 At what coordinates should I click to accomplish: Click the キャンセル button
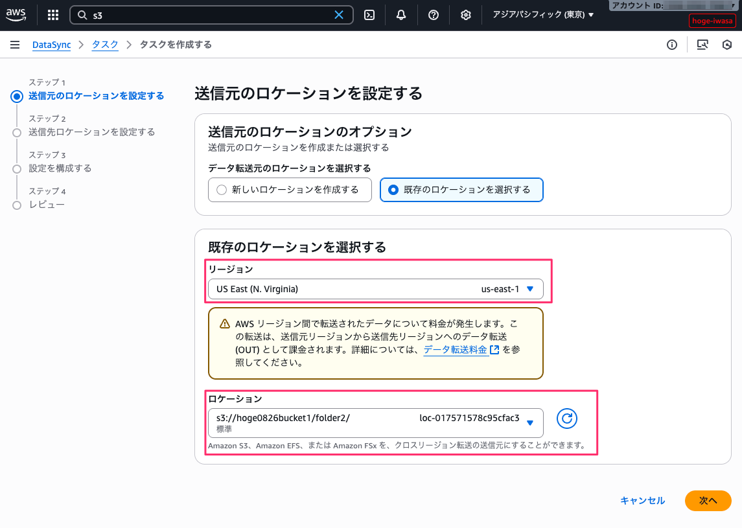pyautogui.click(x=643, y=501)
